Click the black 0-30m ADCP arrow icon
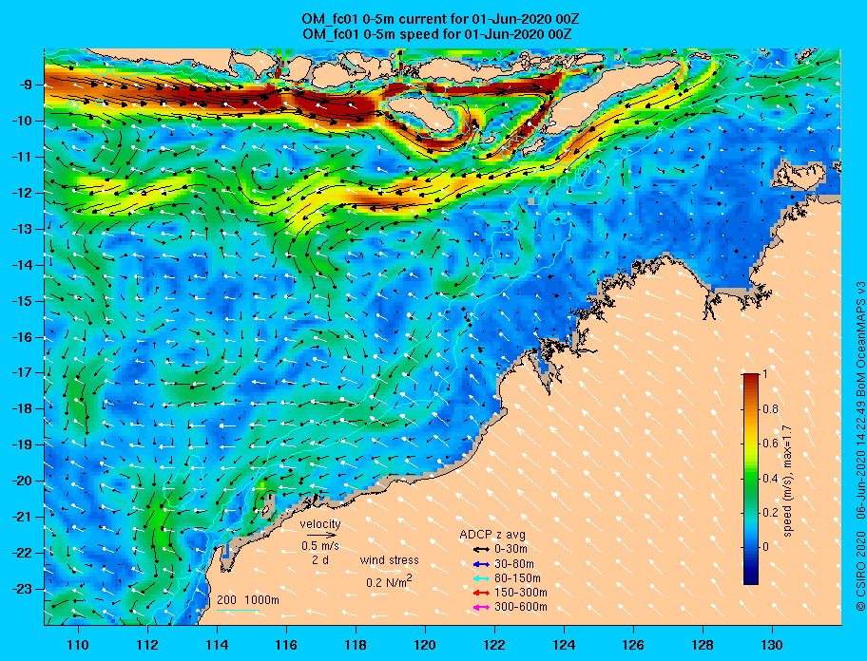The image size is (867, 661). (x=481, y=550)
